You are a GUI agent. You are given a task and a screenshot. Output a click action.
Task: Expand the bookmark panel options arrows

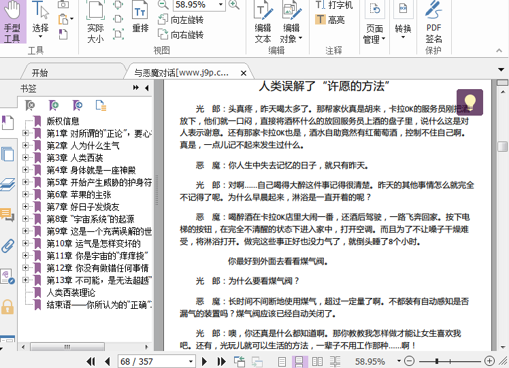point(136,88)
